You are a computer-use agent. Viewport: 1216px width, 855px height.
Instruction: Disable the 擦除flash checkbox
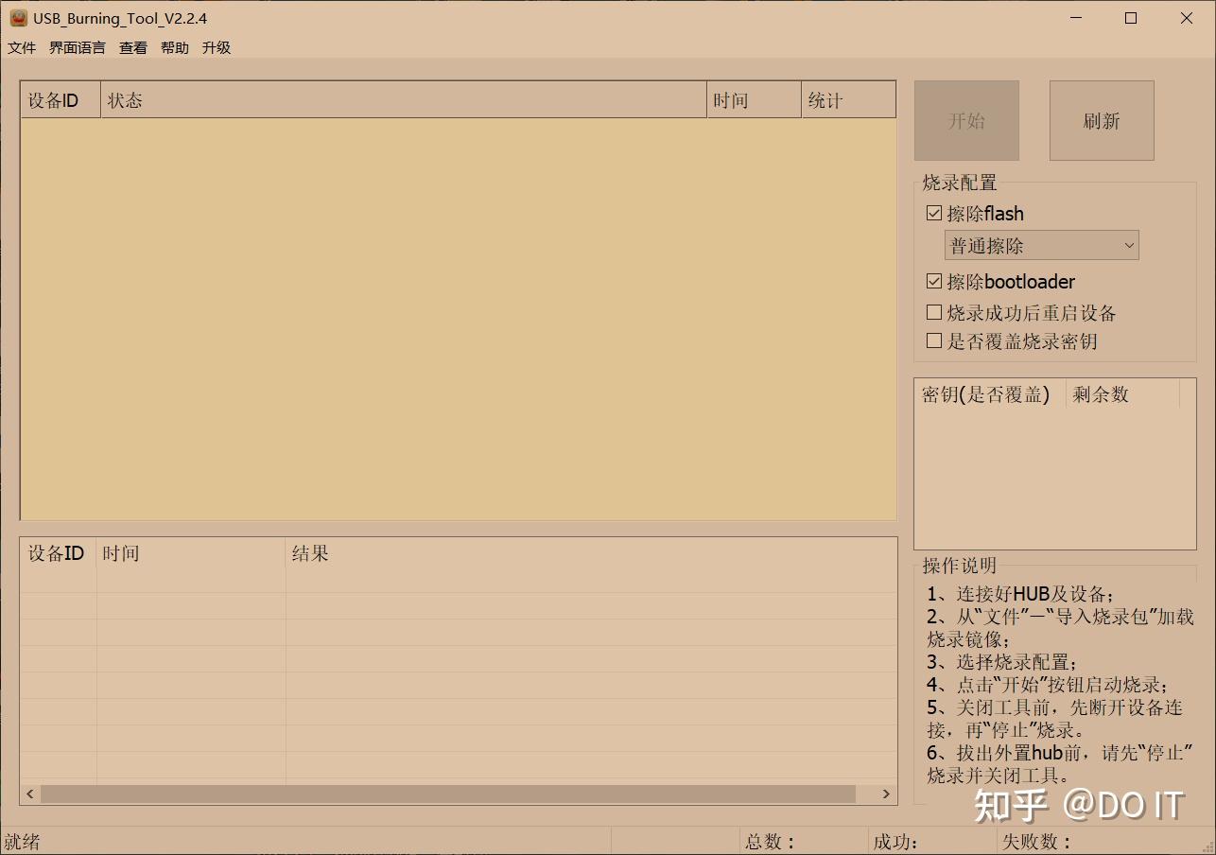(x=933, y=213)
